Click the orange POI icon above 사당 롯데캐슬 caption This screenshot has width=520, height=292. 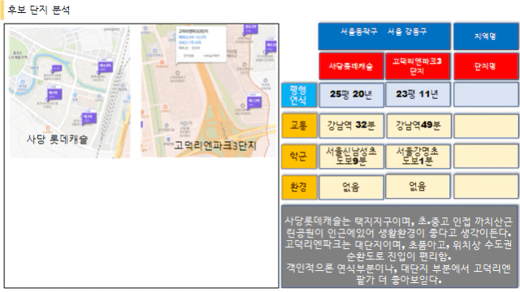pos(48,127)
